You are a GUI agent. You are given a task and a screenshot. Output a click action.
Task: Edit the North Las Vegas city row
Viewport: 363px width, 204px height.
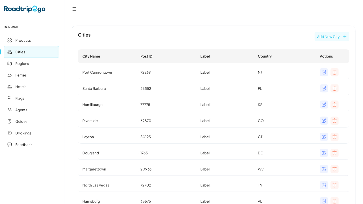click(324, 185)
